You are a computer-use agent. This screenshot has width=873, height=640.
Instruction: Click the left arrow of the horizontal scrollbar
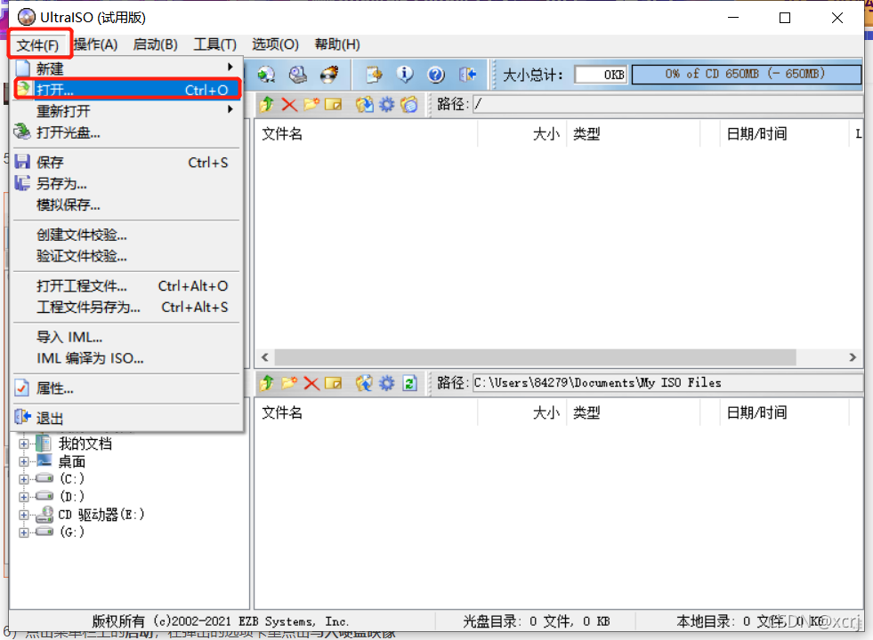coord(265,357)
